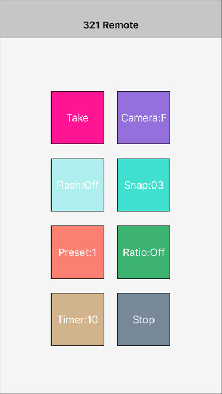Turn the flash on
The width and height of the screenshot is (222, 394).
pos(78,185)
